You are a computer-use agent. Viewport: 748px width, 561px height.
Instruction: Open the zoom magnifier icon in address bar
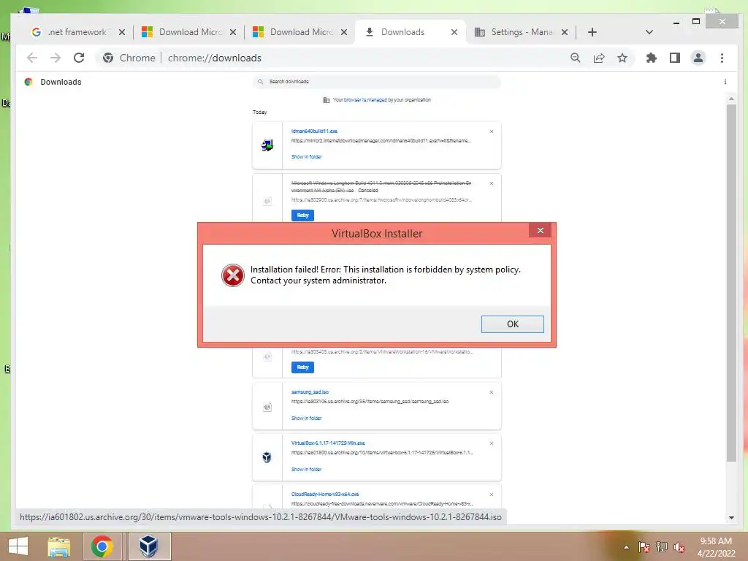[x=576, y=58]
